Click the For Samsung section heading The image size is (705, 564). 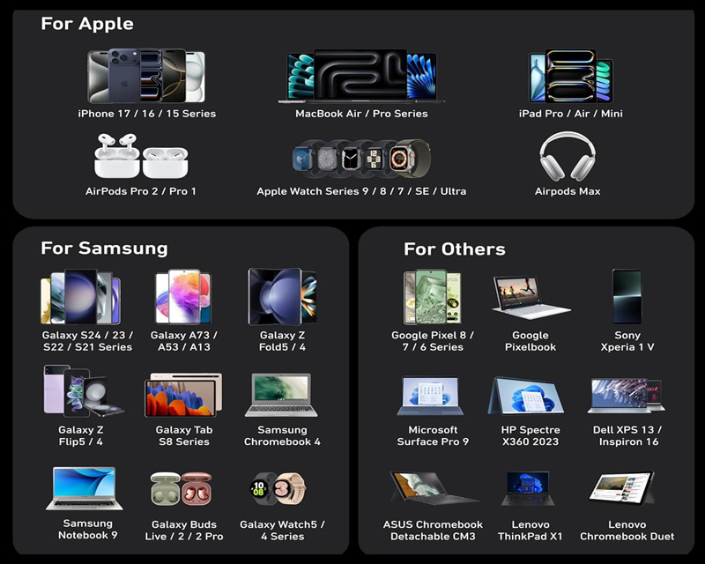click(x=104, y=249)
